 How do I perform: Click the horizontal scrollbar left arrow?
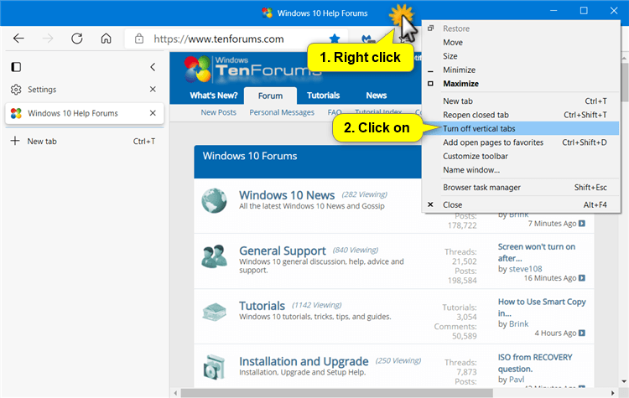175,393
